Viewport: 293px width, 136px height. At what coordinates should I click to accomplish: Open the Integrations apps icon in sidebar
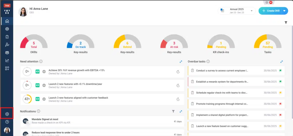click(x=7, y=68)
